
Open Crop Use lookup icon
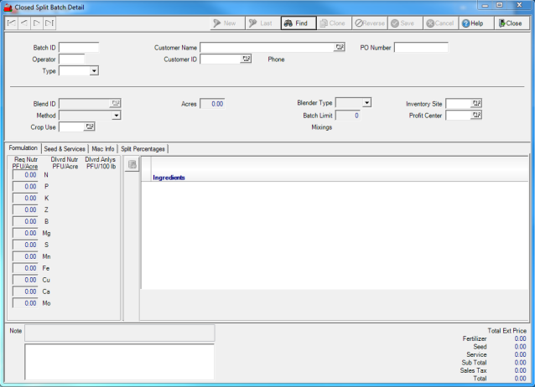point(90,127)
